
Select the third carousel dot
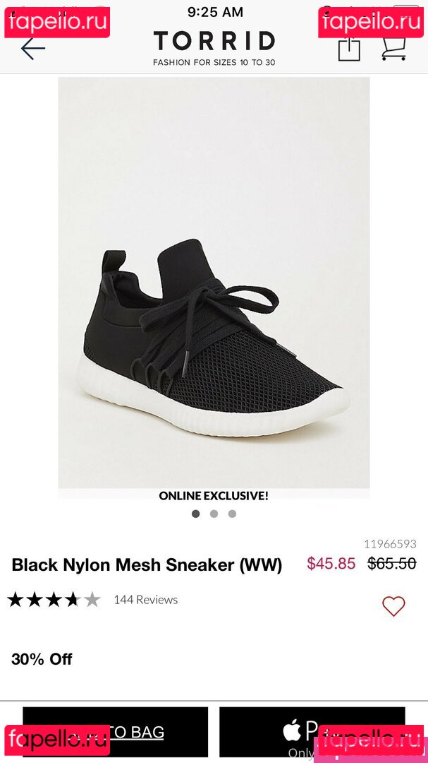[x=232, y=514]
